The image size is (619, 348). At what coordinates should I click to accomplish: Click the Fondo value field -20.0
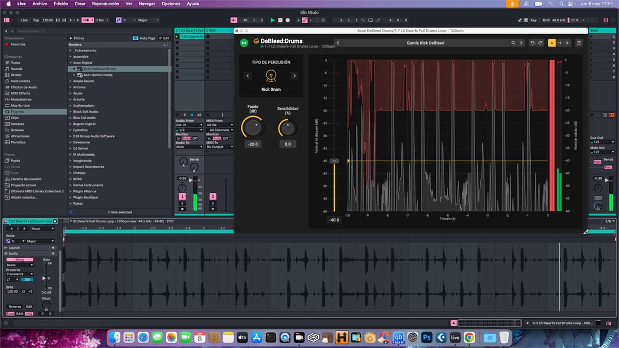(253, 144)
